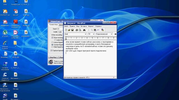Click the Find binoculars icon in WordPad
This screenshot has width=179, height=100.
[84, 30]
